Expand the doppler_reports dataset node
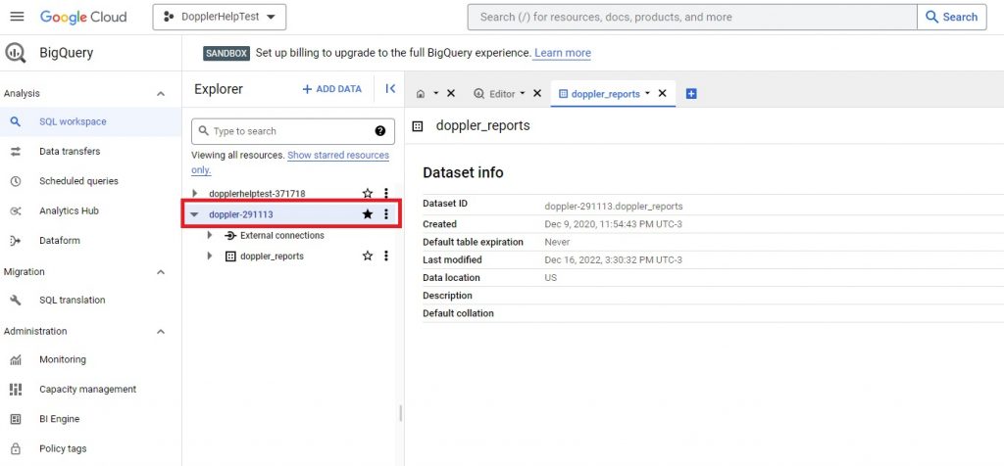1004x466 pixels. [x=210, y=256]
